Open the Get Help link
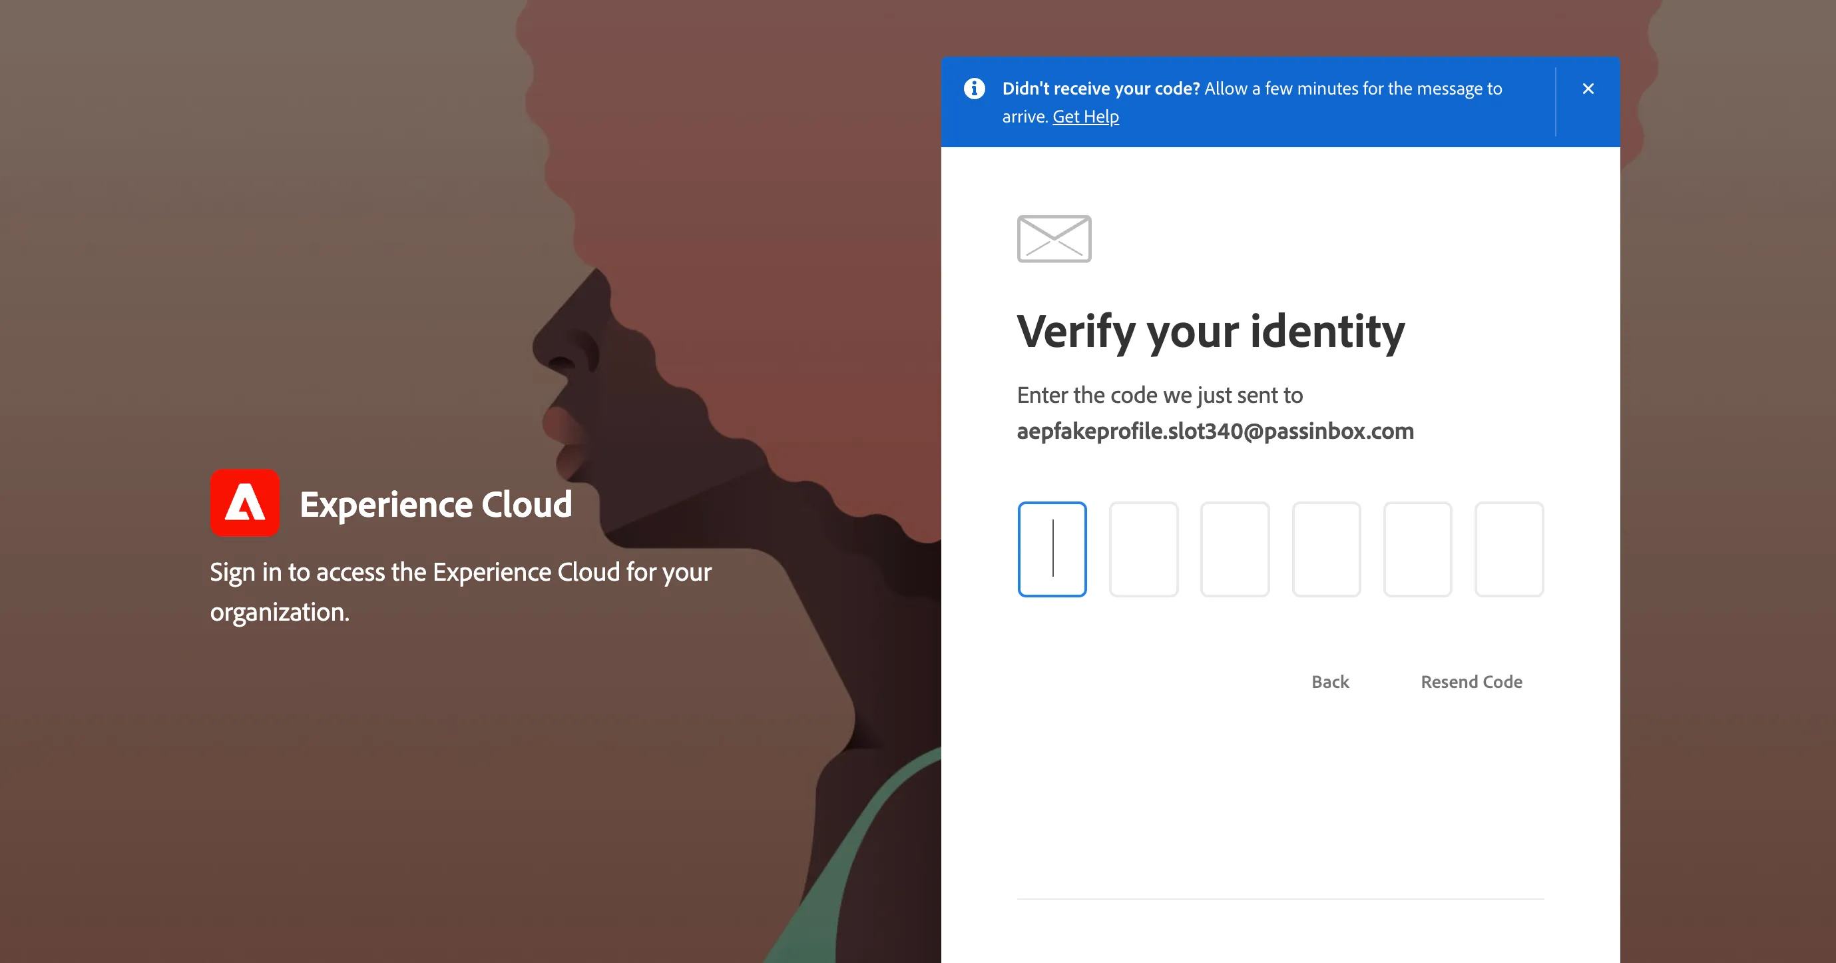The width and height of the screenshot is (1836, 963). click(x=1086, y=116)
